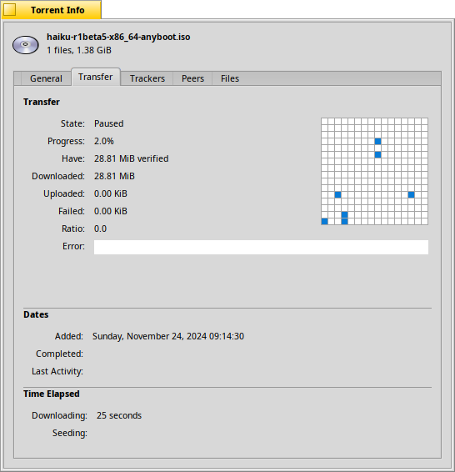Screen dimensions: 455x472
Task: Open the Trackers tab
Action: pyautogui.click(x=147, y=78)
